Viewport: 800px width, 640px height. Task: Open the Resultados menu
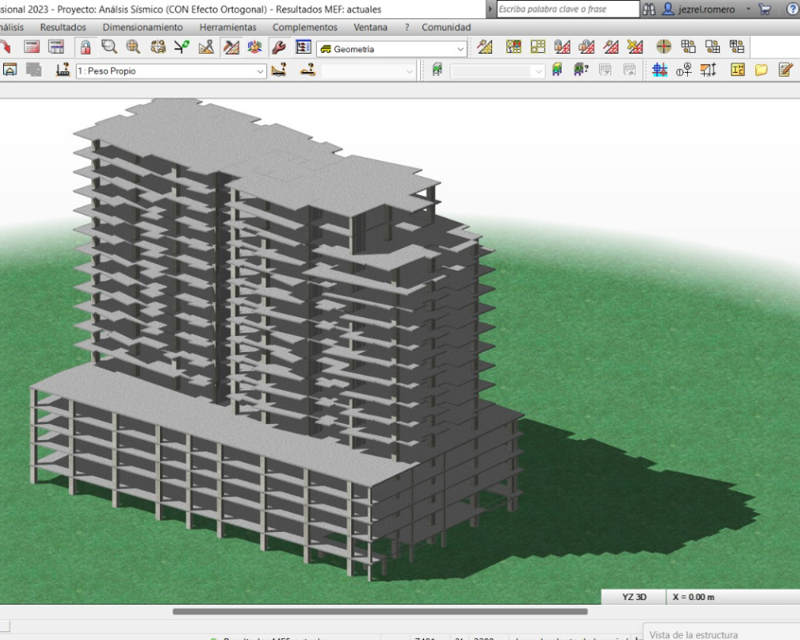[x=62, y=27]
